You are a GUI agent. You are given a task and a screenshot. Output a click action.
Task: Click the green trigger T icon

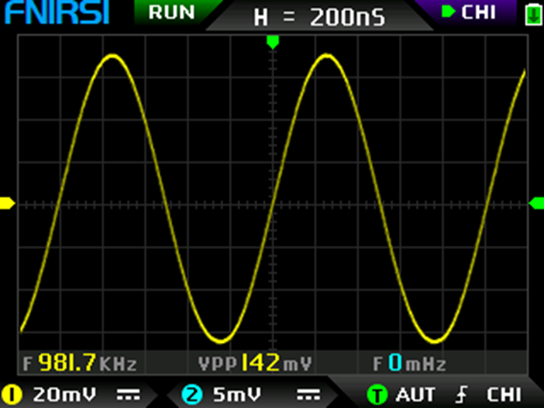pos(377,394)
